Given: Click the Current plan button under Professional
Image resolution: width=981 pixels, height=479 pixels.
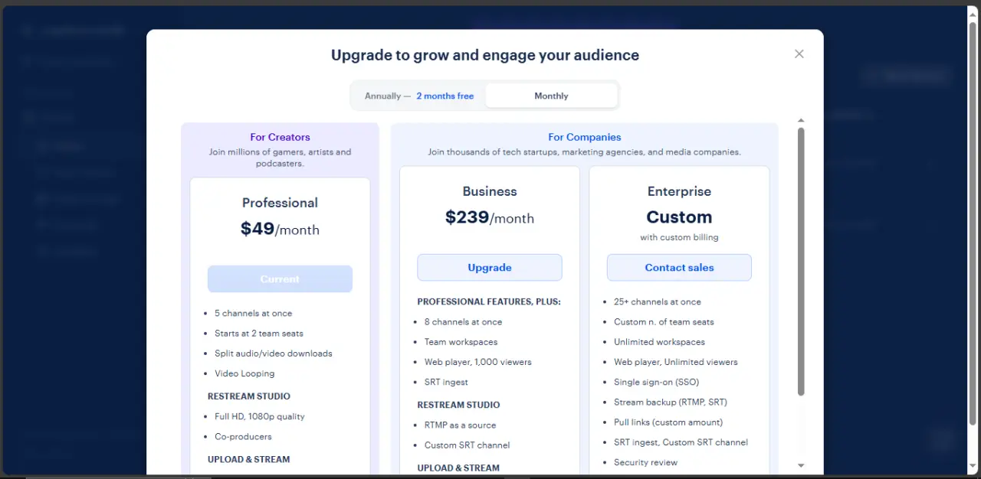Looking at the screenshot, I should 280,279.
